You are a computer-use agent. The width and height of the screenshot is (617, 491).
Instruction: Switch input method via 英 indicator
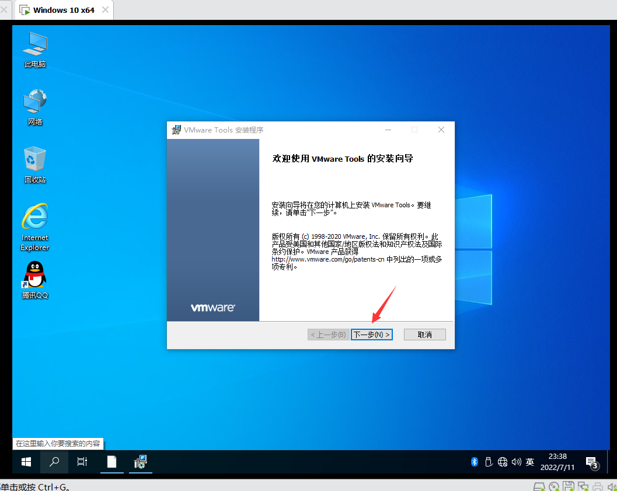pos(529,462)
